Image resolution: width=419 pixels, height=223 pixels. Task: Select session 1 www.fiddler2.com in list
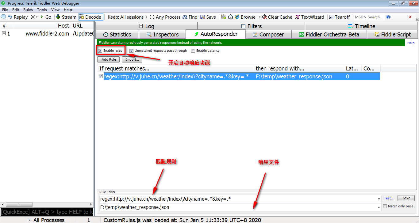(47, 34)
